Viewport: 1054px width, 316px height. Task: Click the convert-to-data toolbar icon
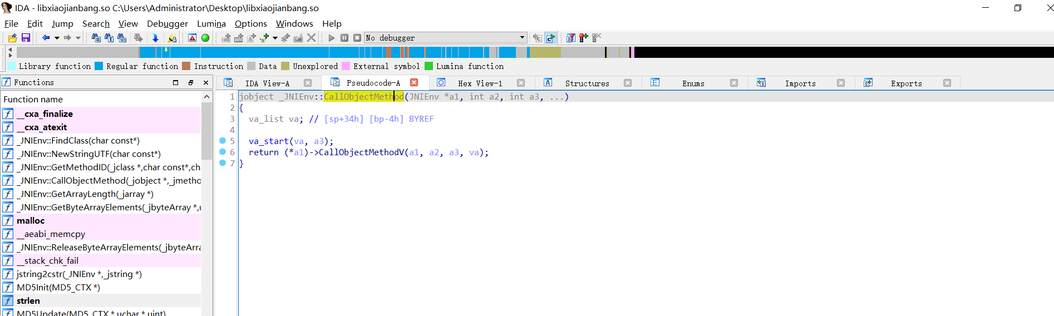pyautogui.click(x=239, y=38)
